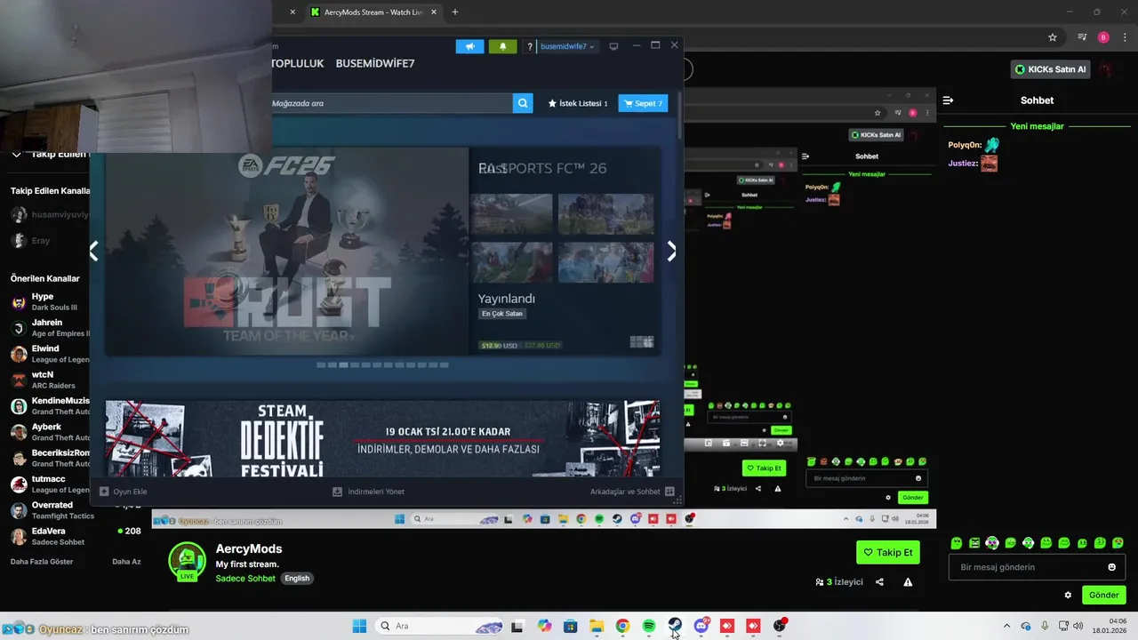Click KICKs Satın Al button
Screen dimensions: 1138x640
tap(1051, 69)
